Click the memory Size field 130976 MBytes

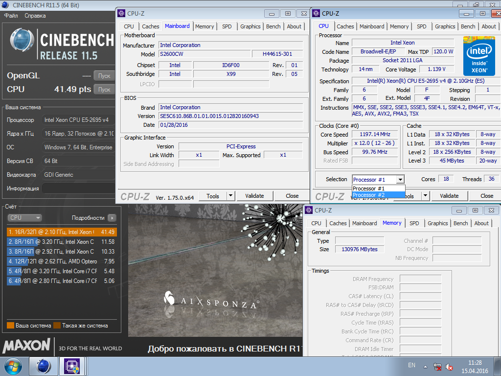pyautogui.click(x=360, y=249)
